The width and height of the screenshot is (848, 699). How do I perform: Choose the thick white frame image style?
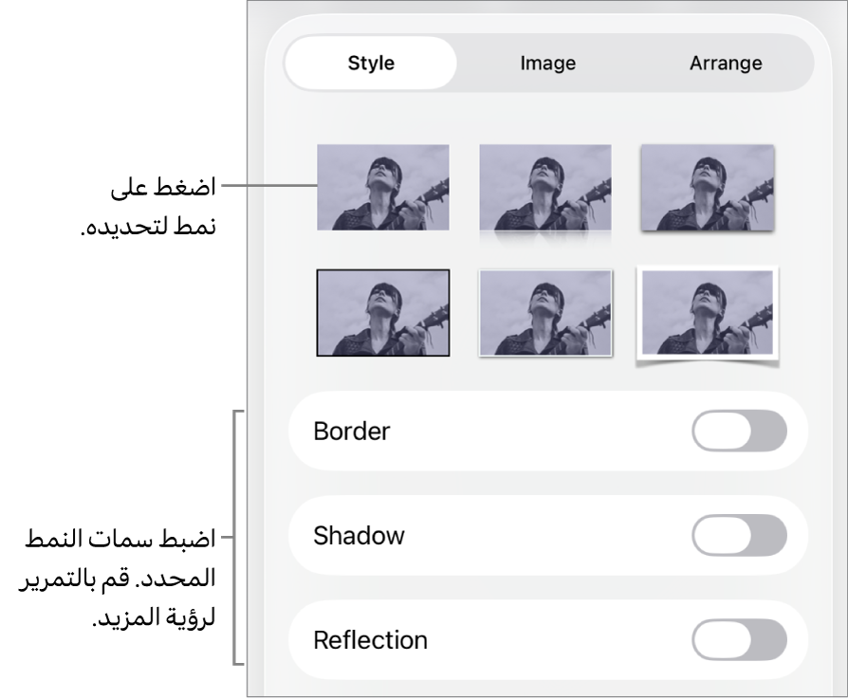(708, 312)
